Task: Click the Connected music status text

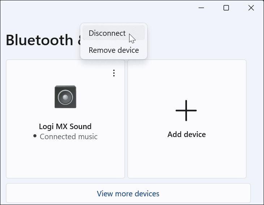Action: coord(68,137)
